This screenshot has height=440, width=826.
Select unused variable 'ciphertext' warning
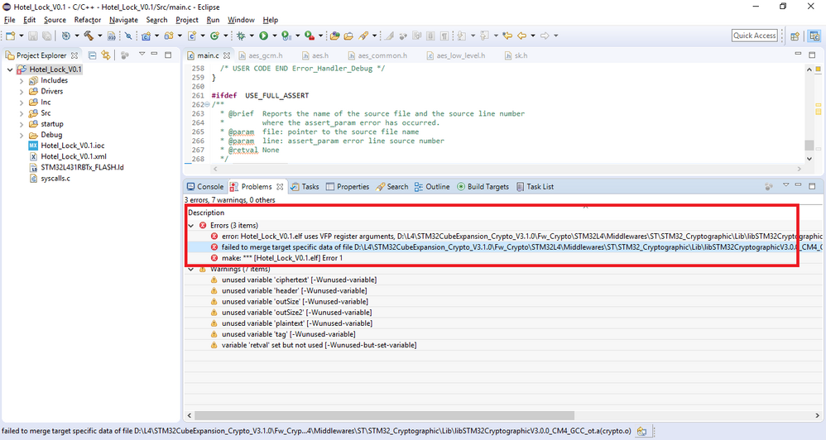click(300, 280)
